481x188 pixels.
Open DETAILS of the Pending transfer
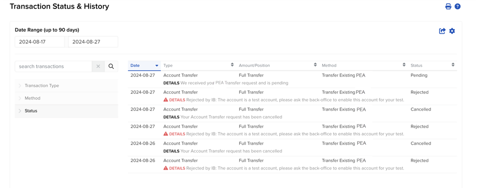pos(171,83)
